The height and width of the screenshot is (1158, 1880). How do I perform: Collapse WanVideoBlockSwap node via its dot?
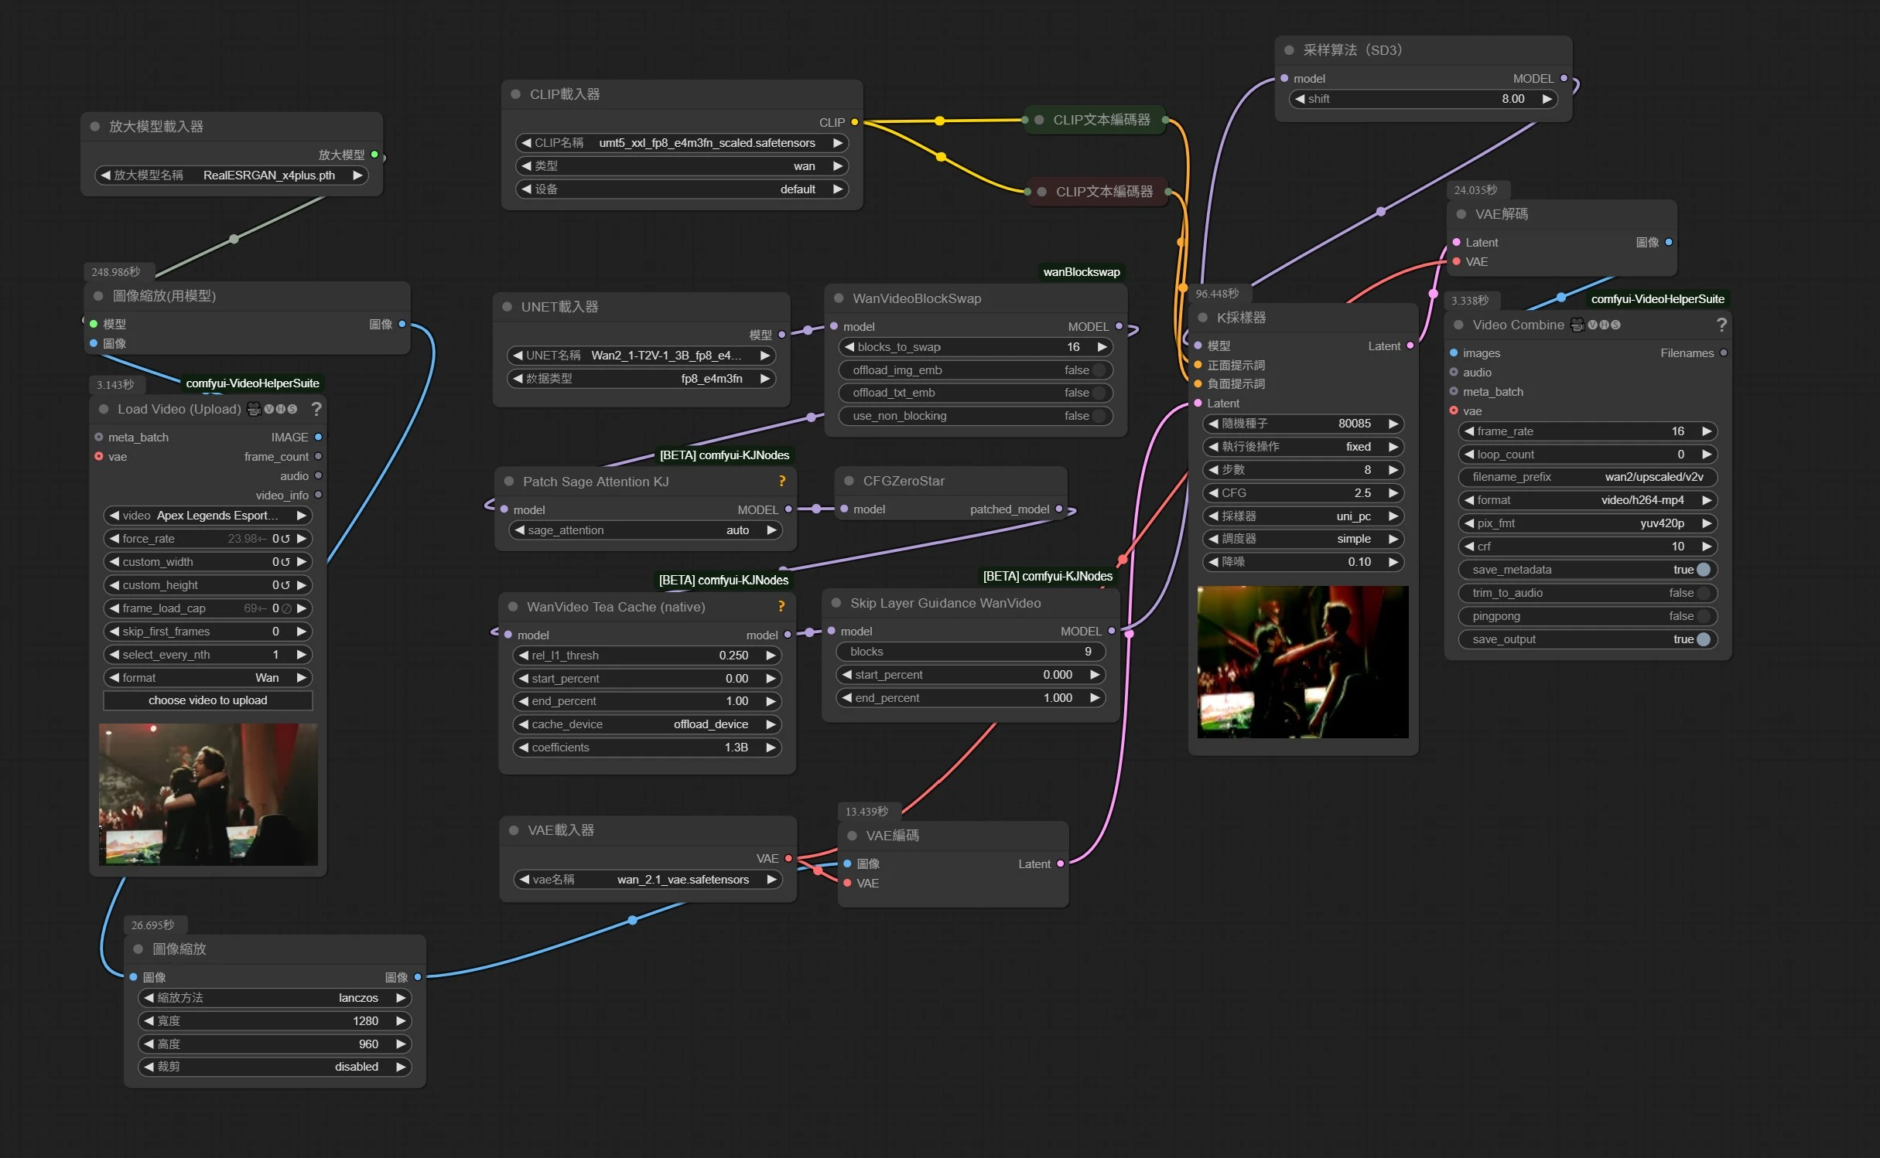(839, 298)
